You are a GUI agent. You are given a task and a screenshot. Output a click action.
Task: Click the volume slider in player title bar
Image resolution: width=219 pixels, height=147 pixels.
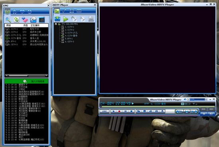pos(197,99)
